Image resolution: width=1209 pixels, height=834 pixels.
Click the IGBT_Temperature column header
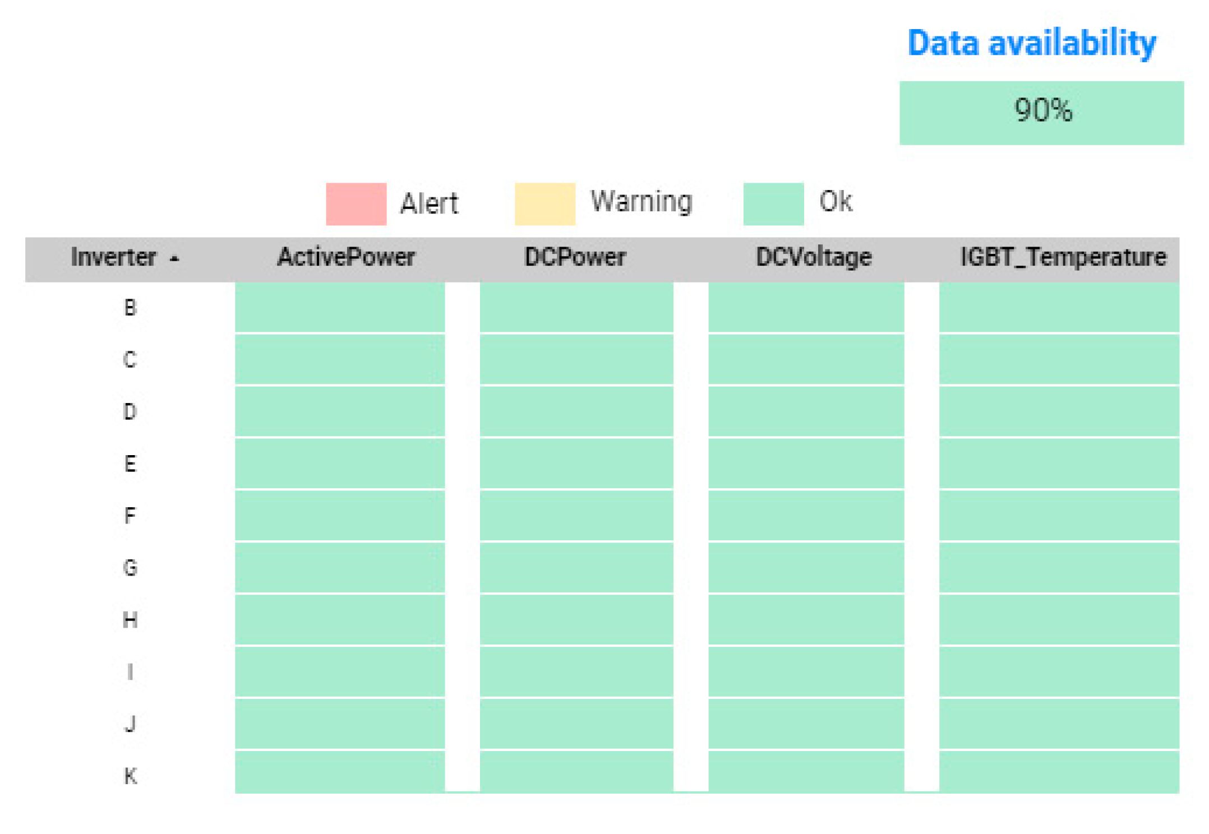pos(1063,257)
